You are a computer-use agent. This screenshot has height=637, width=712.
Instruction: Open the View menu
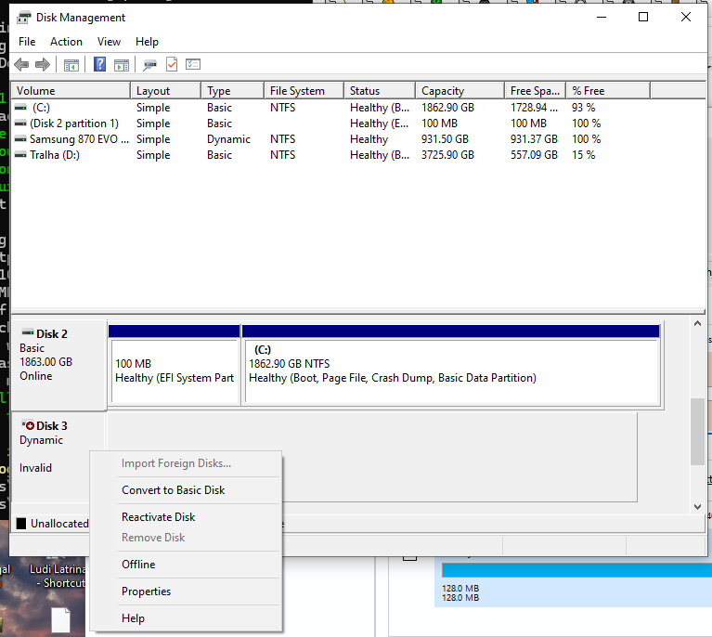pos(109,42)
